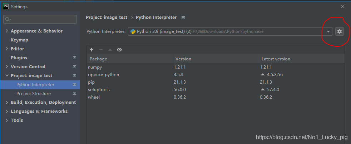Click the settings search field
The height and width of the screenshot is (144, 351).
click(40, 19)
